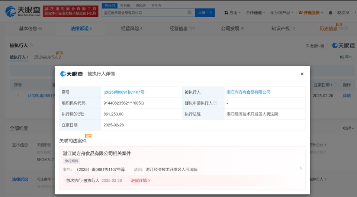Click the 天眼一下 search button
Screen dimensions: 357x197
pyautogui.click(x=205, y=13)
